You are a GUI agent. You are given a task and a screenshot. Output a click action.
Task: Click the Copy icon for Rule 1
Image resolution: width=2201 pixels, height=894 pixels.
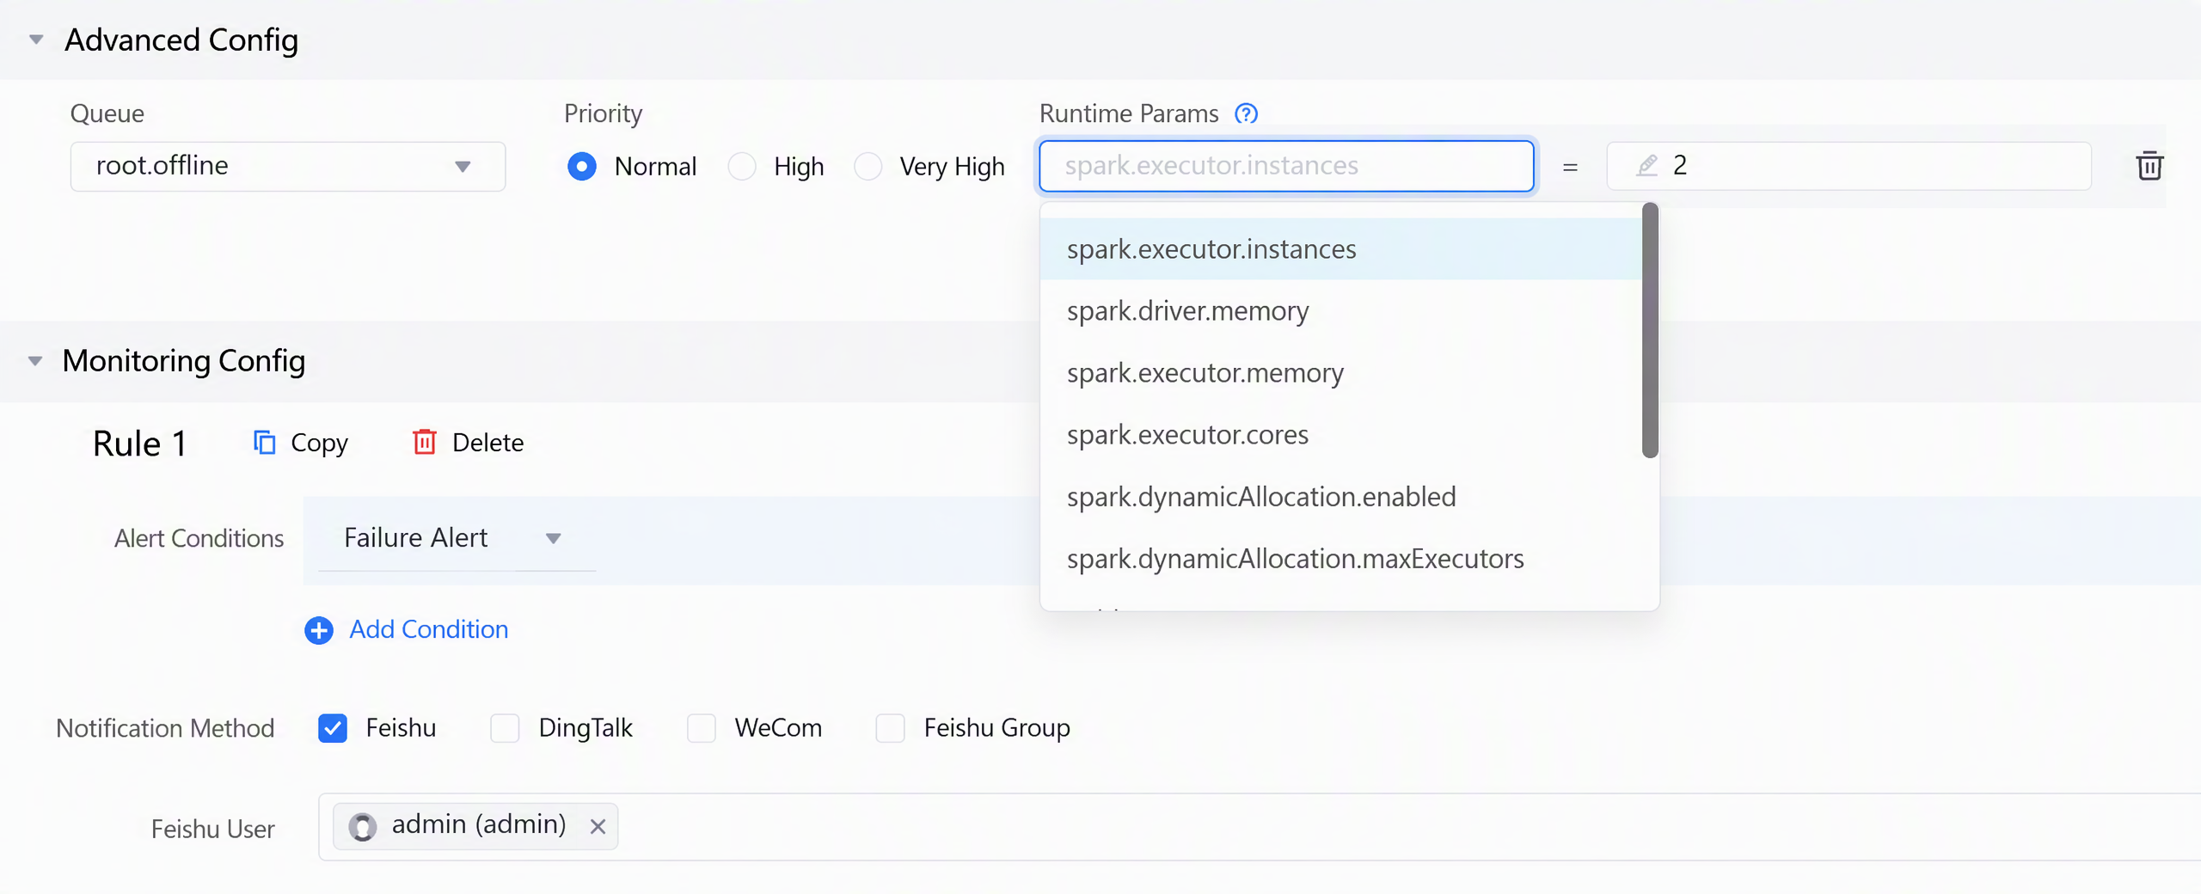(x=264, y=442)
